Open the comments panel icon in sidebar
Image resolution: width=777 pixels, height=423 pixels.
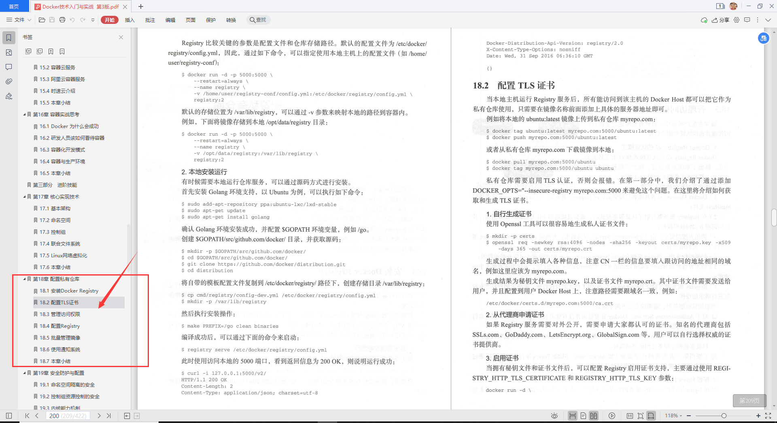8,67
